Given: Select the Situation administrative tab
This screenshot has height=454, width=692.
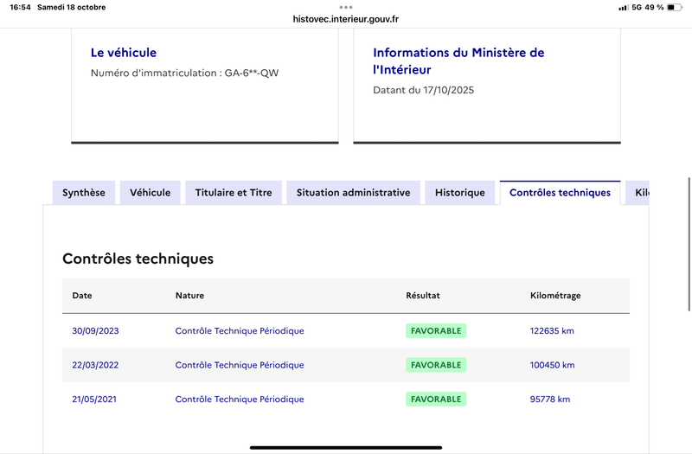Looking at the screenshot, I should pyautogui.click(x=353, y=193).
